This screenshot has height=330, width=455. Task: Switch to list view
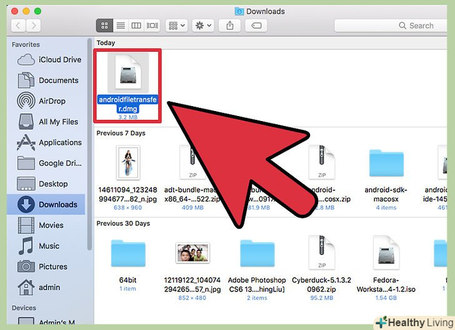pyautogui.click(x=121, y=26)
